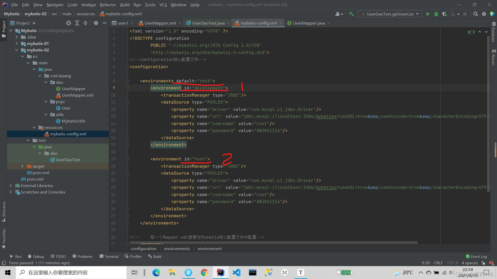497x279 pixels.
Task: Build project with the hammer icon
Action: [x=351, y=14]
